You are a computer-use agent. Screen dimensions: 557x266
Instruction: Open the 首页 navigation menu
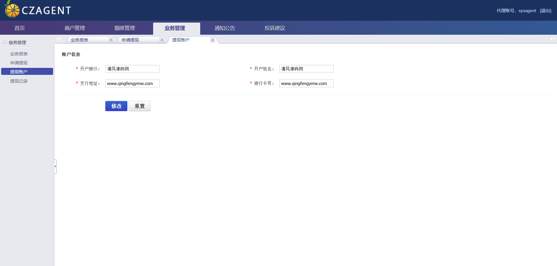(20, 28)
